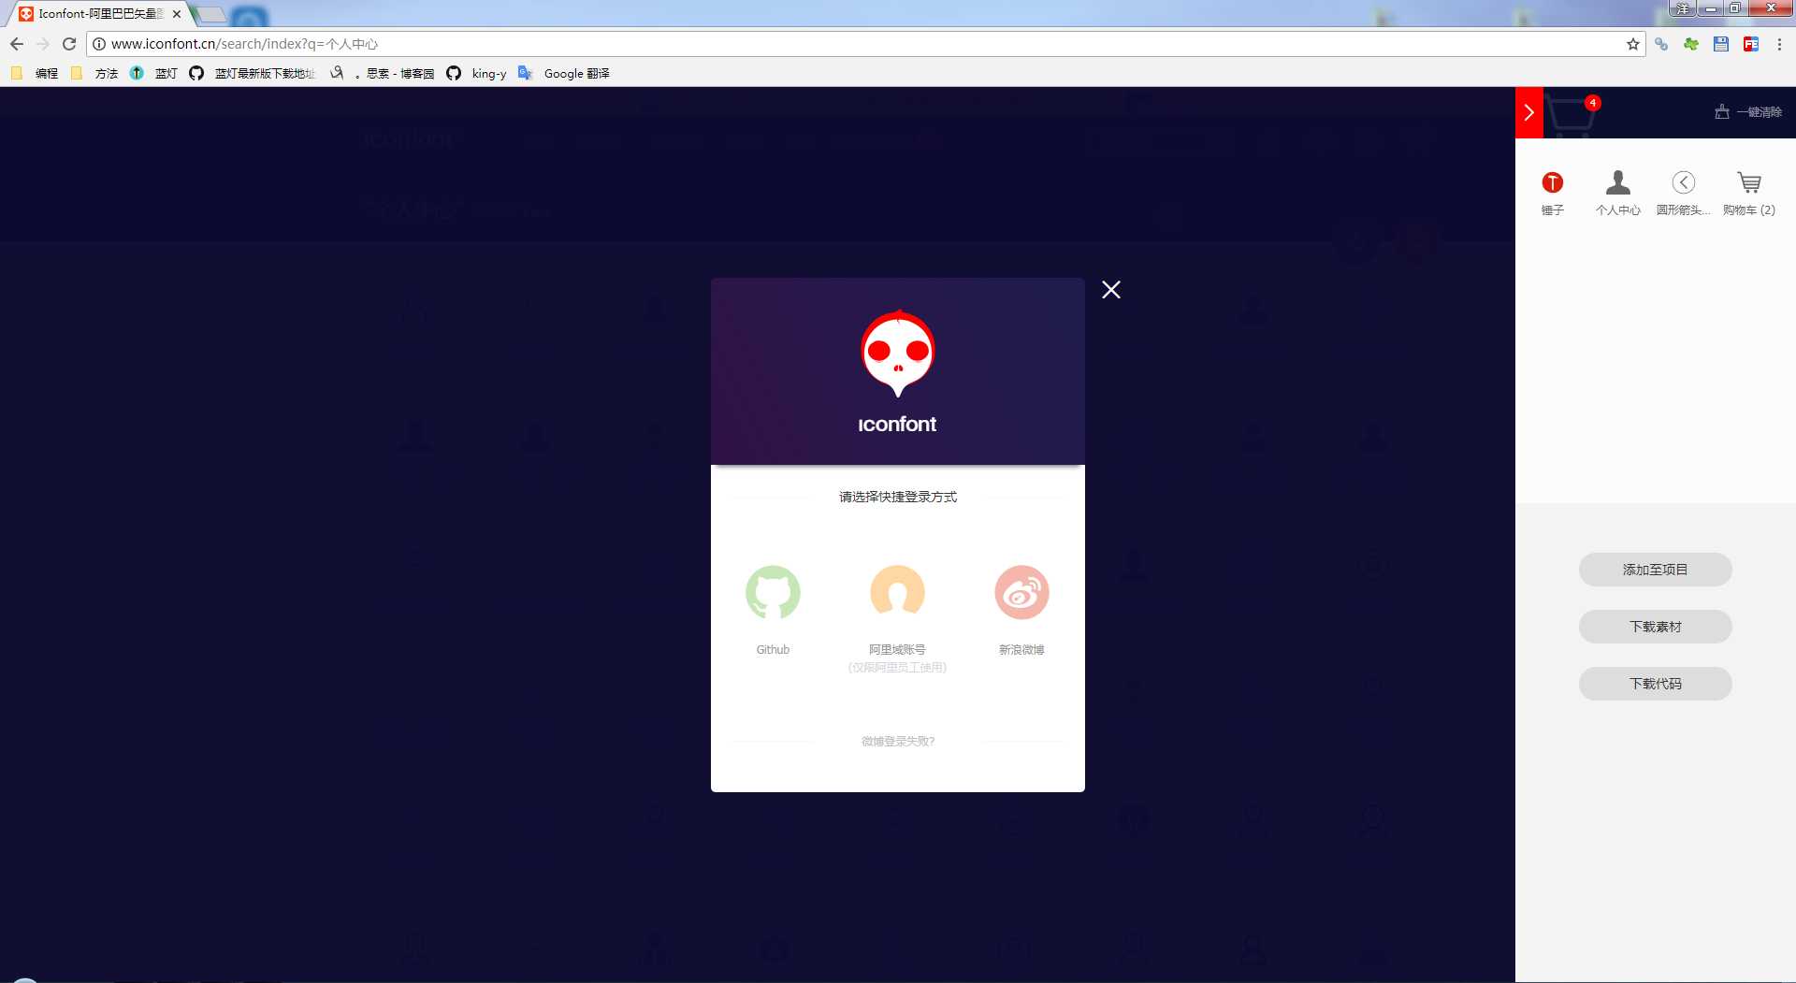Close the login dialog with the X
Screen dimensions: 1796x983
pyautogui.click(x=1111, y=290)
